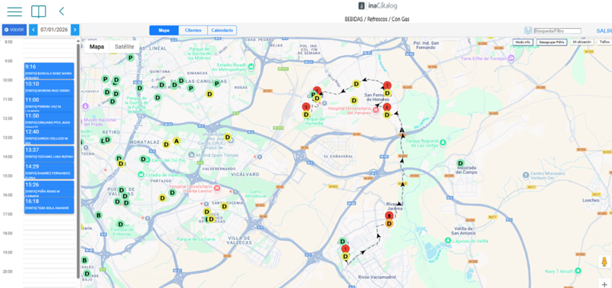This screenshot has width=612, height=288.
Task: Click yellow A marker in Moratalaz
Action: (176, 141)
